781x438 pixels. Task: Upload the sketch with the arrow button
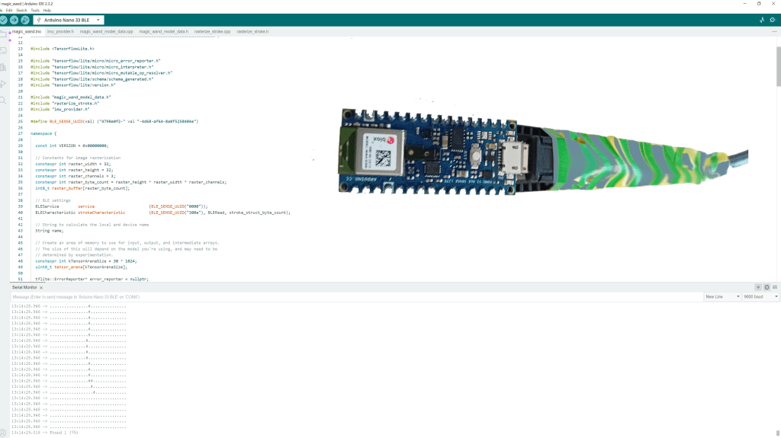(13, 20)
